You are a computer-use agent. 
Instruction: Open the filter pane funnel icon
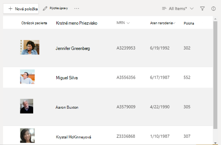click(x=202, y=8)
